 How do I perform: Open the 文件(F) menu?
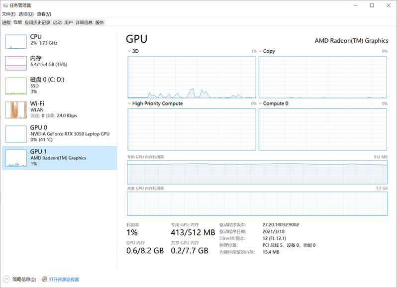(9, 14)
